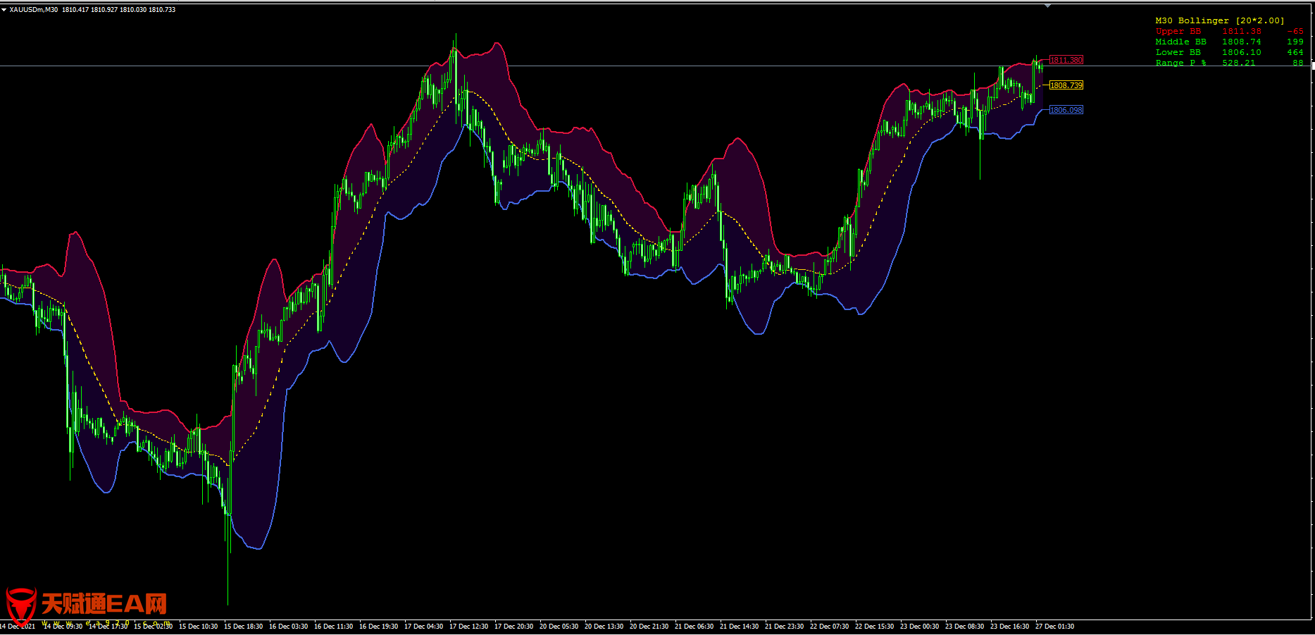Click the Middle BB value 1808.74
The width and height of the screenshot is (1315, 635).
[x=1242, y=42]
